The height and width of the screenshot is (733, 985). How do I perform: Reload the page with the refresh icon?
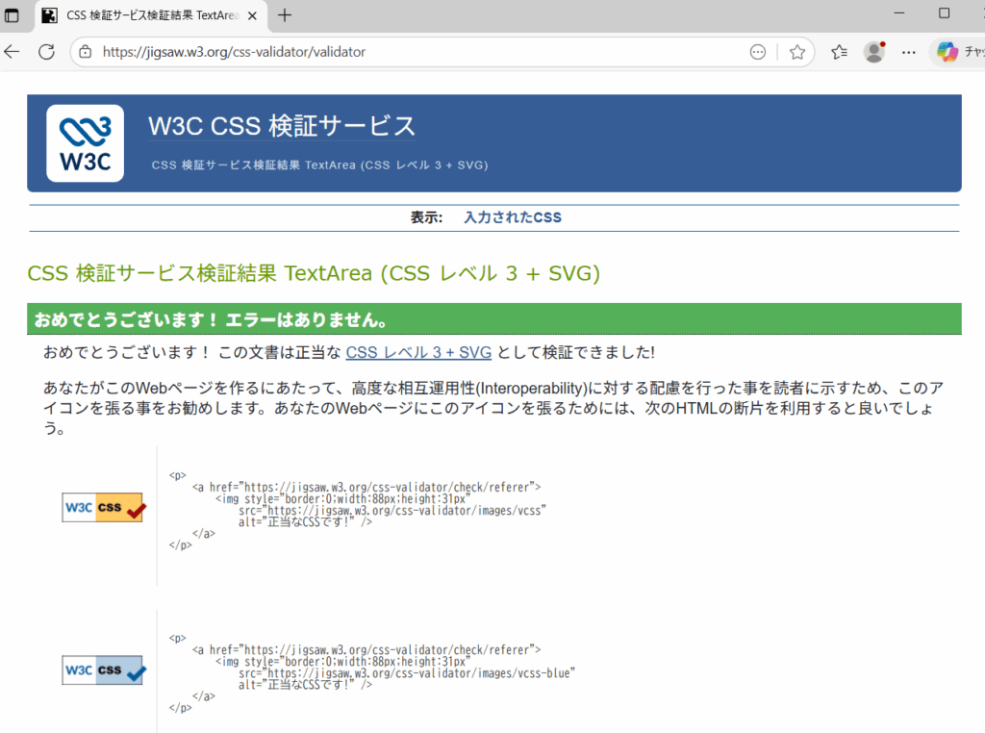(x=46, y=52)
